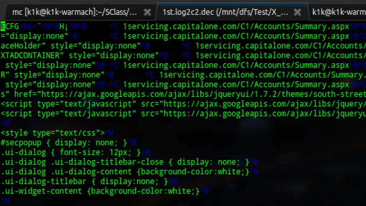Switch to the mc terminal tab

click(74, 12)
